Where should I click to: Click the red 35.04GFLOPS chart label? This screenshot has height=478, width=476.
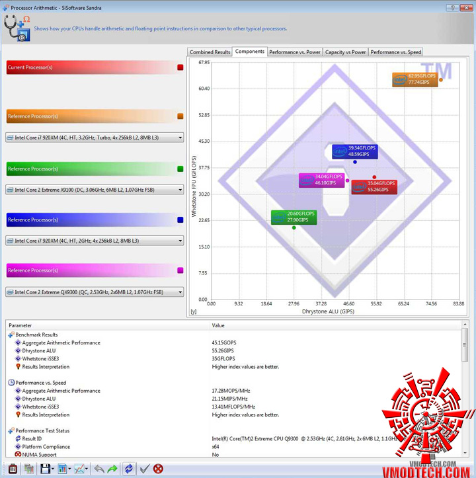point(374,186)
